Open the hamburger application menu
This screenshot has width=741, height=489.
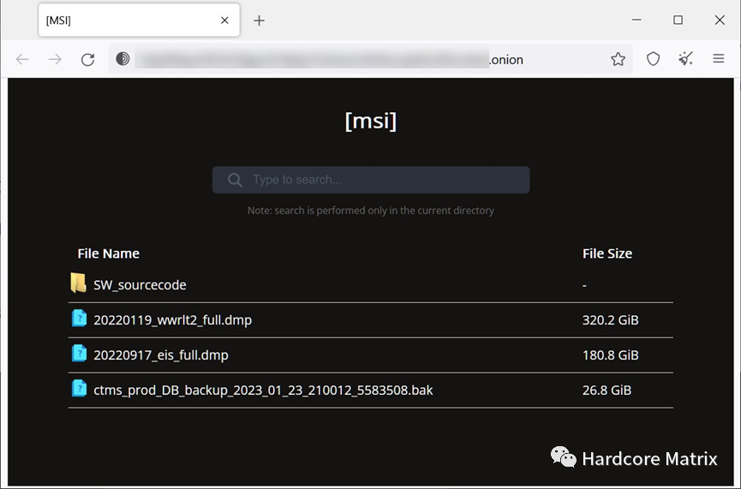(719, 58)
